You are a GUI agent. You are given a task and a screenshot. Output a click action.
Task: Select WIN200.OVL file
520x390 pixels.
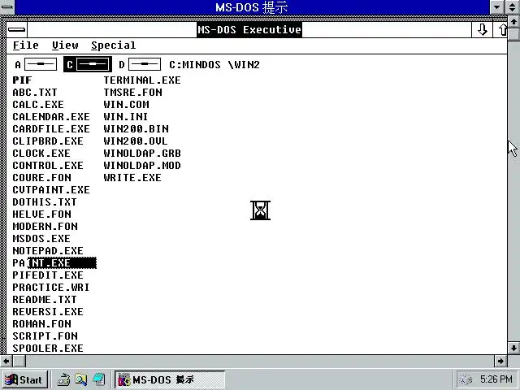(x=136, y=141)
